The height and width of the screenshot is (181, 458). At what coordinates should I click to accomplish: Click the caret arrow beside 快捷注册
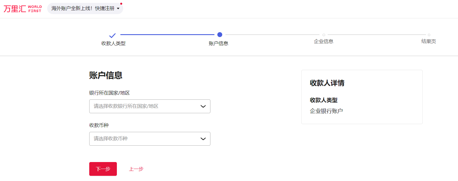pos(118,9)
